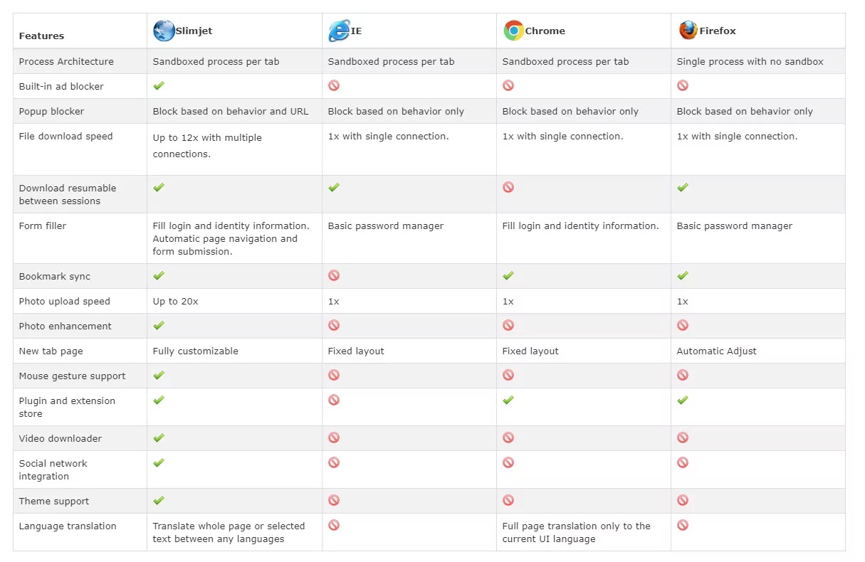This screenshot has width=865, height=562.
Task: Click IE's language translation prohibited icon
Action: [x=334, y=525]
